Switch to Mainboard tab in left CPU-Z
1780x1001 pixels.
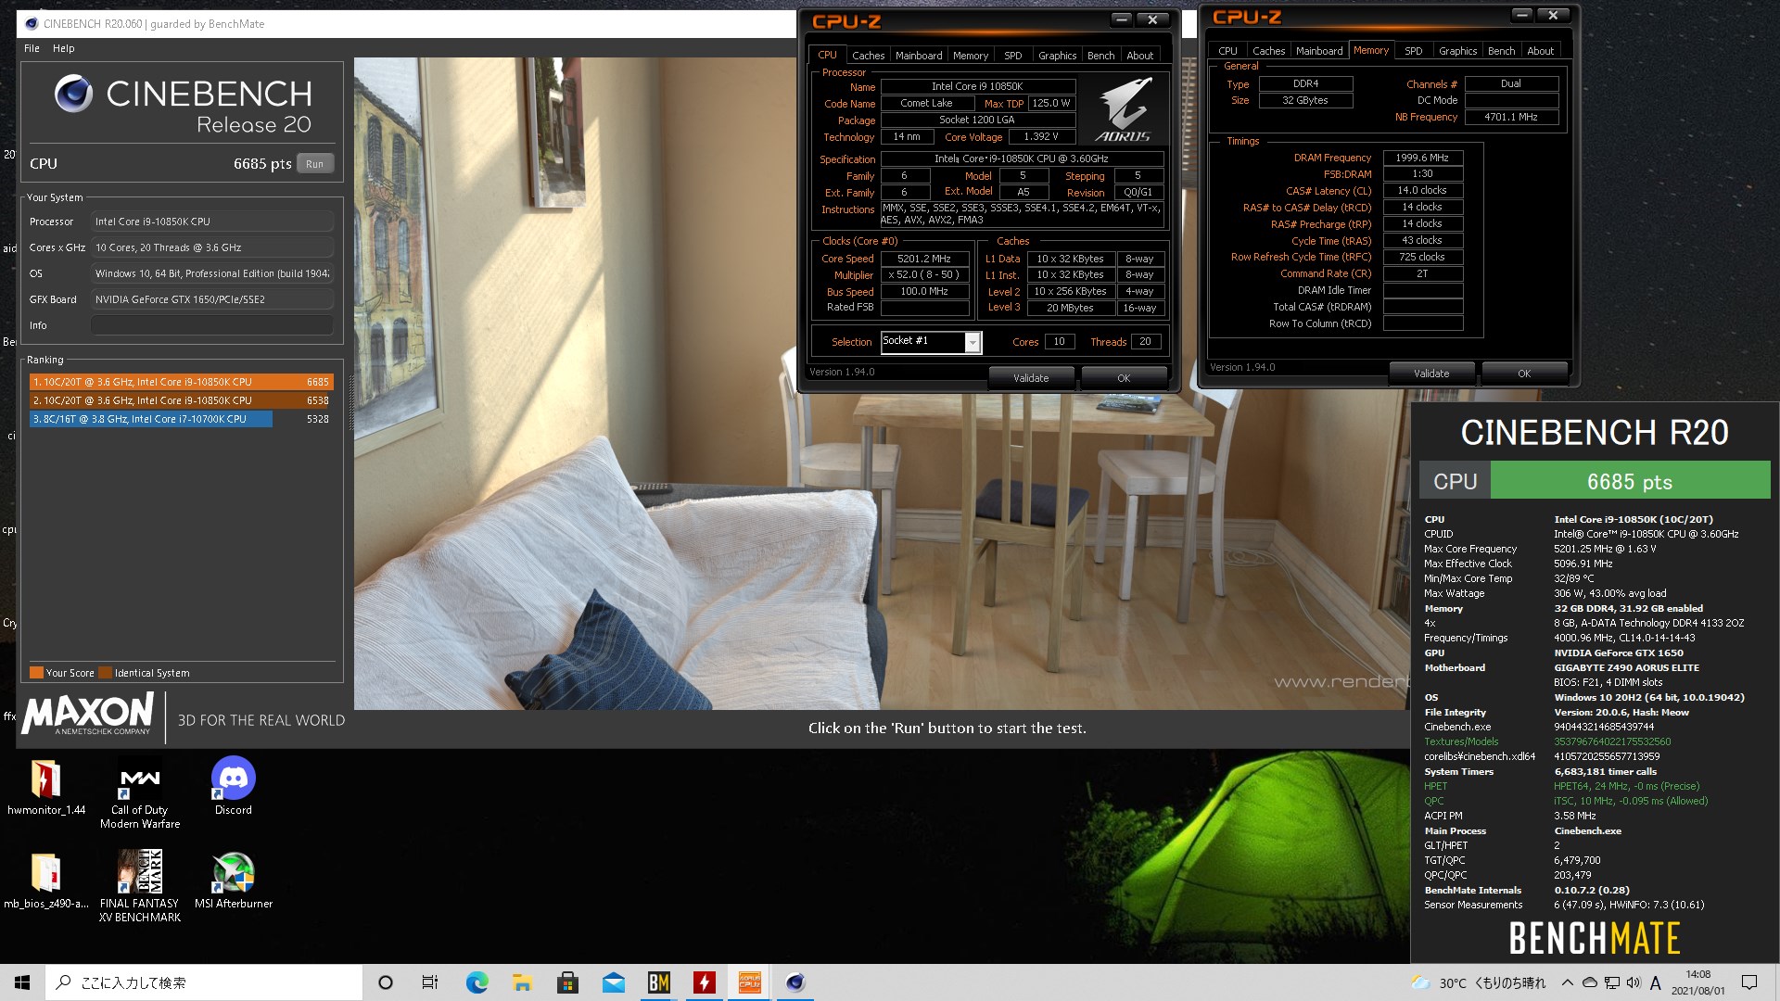(x=918, y=56)
